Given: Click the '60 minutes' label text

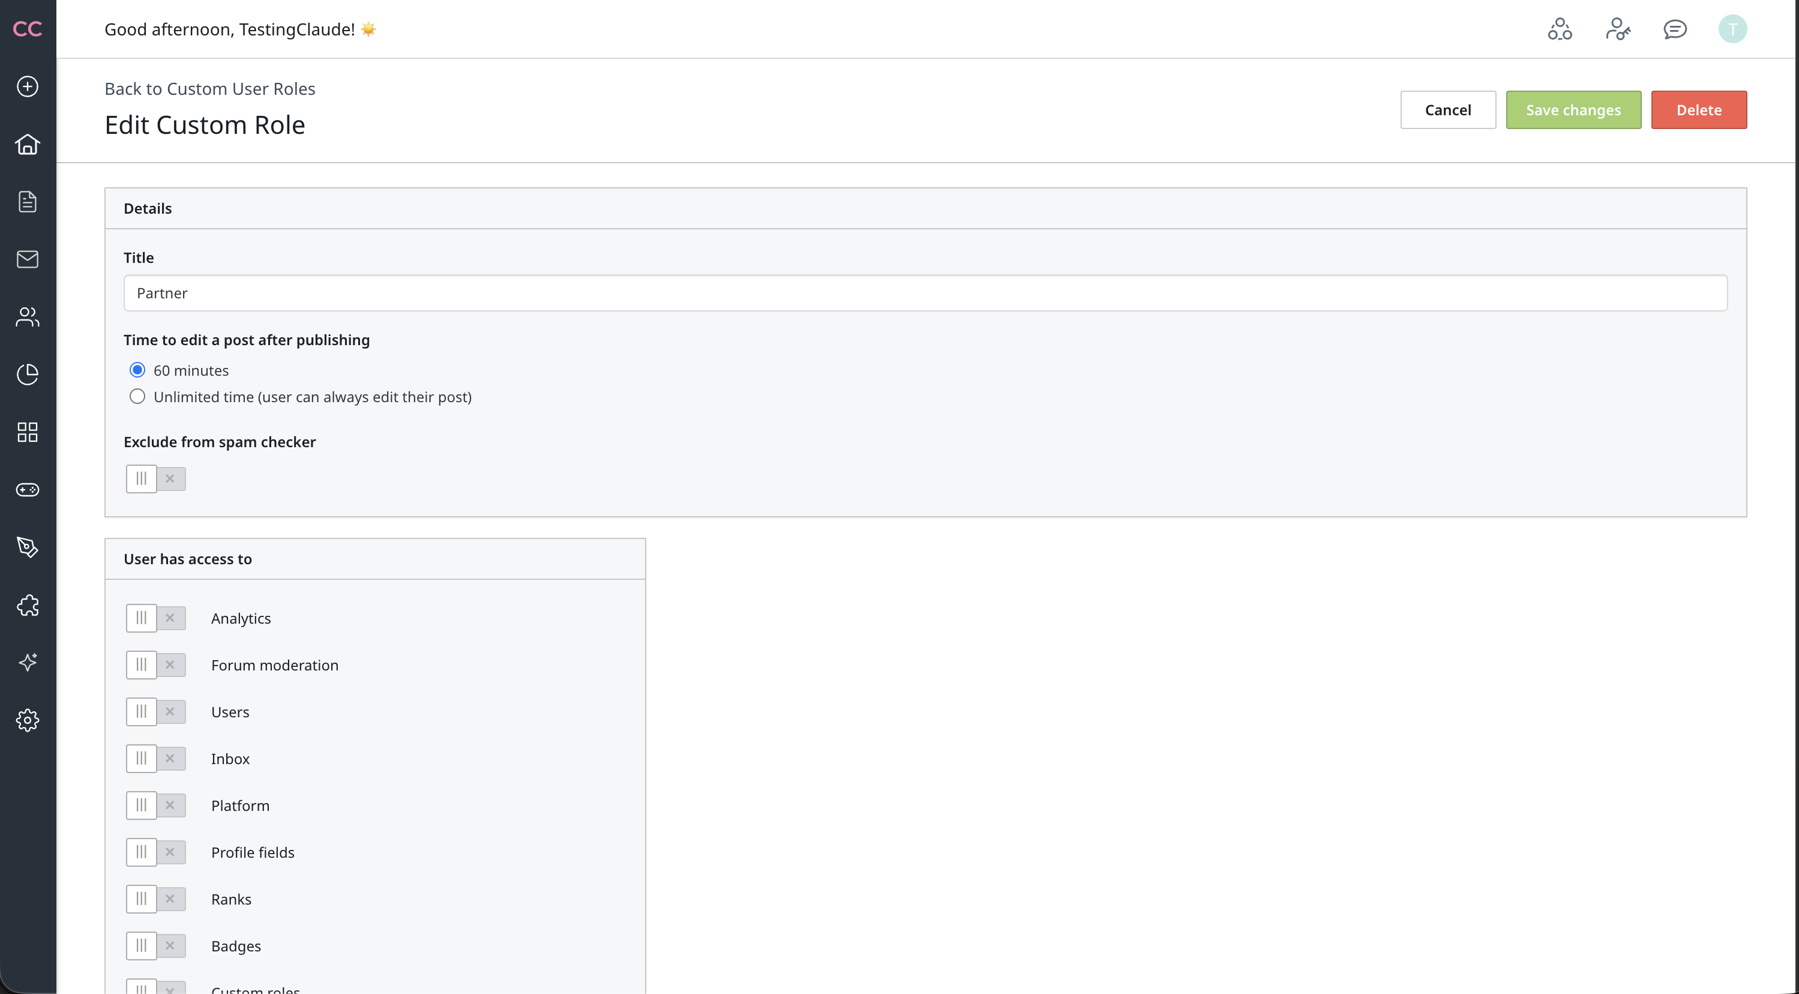Looking at the screenshot, I should (x=191, y=370).
